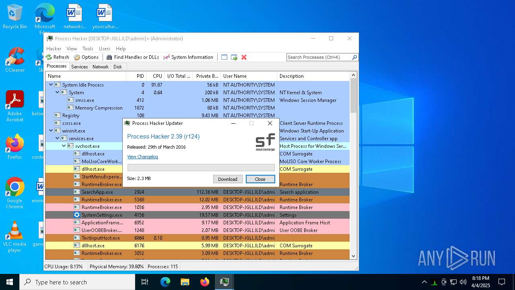Open the Adobe Acrobat desktop icon
Image resolution: width=515 pixels, height=290 pixels.
(x=15, y=106)
